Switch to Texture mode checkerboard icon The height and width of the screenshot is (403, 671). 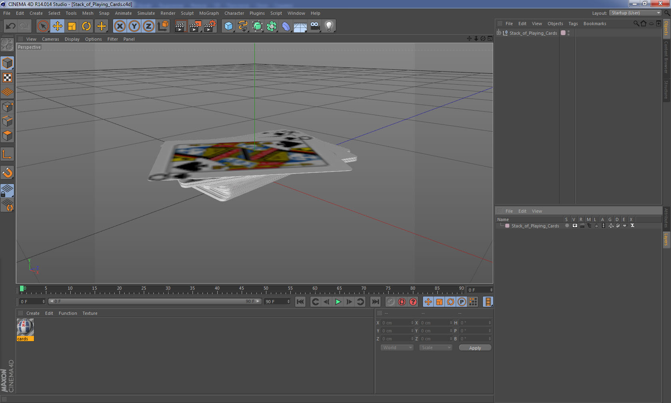coord(8,77)
